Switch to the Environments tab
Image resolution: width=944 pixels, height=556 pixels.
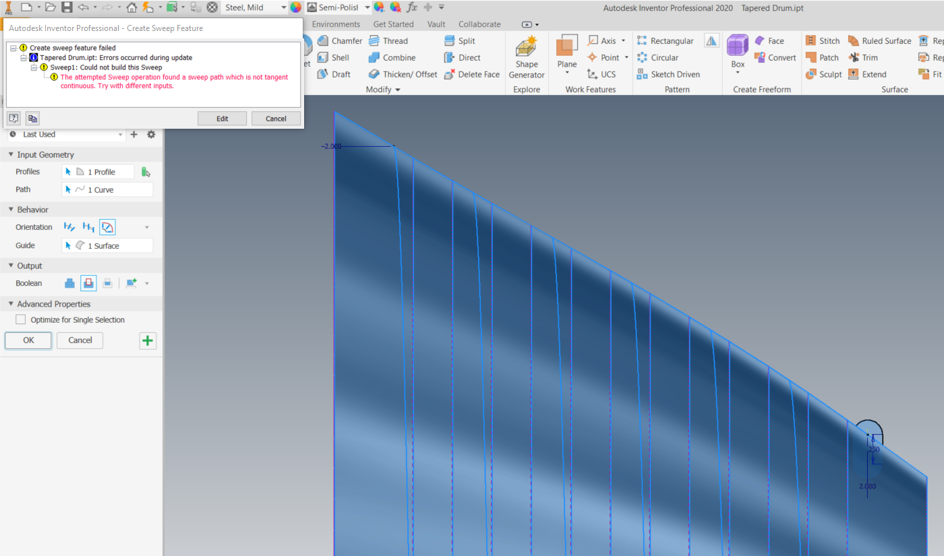pyautogui.click(x=336, y=24)
